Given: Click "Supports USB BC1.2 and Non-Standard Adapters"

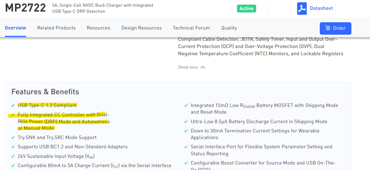Looking at the screenshot, I should click(x=73, y=147).
